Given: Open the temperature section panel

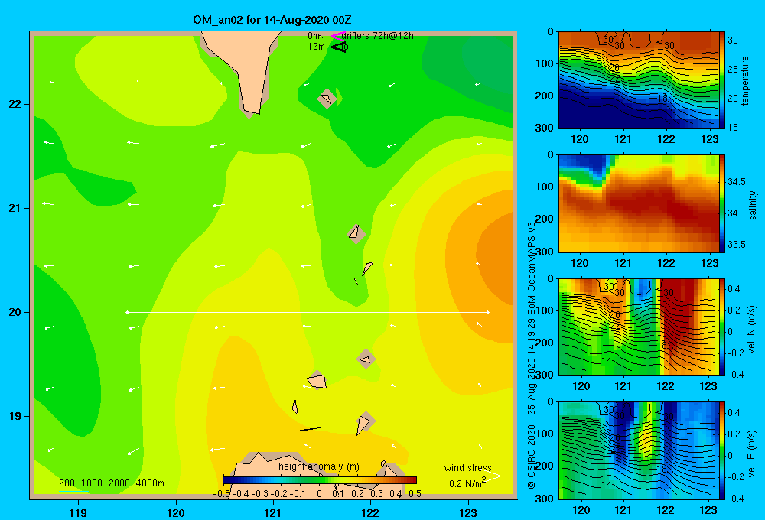Looking at the screenshot, I should tap(638, 80).
